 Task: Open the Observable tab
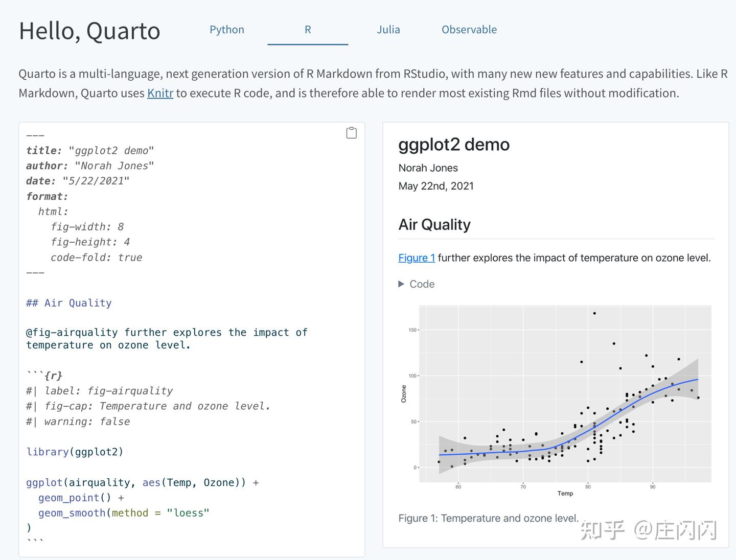click(x=469, y=30)
